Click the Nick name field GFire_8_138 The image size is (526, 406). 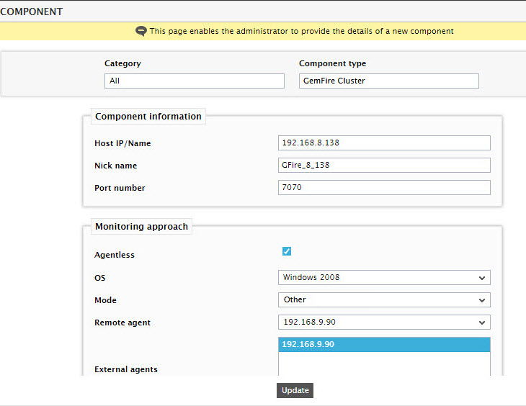point(384,166)
